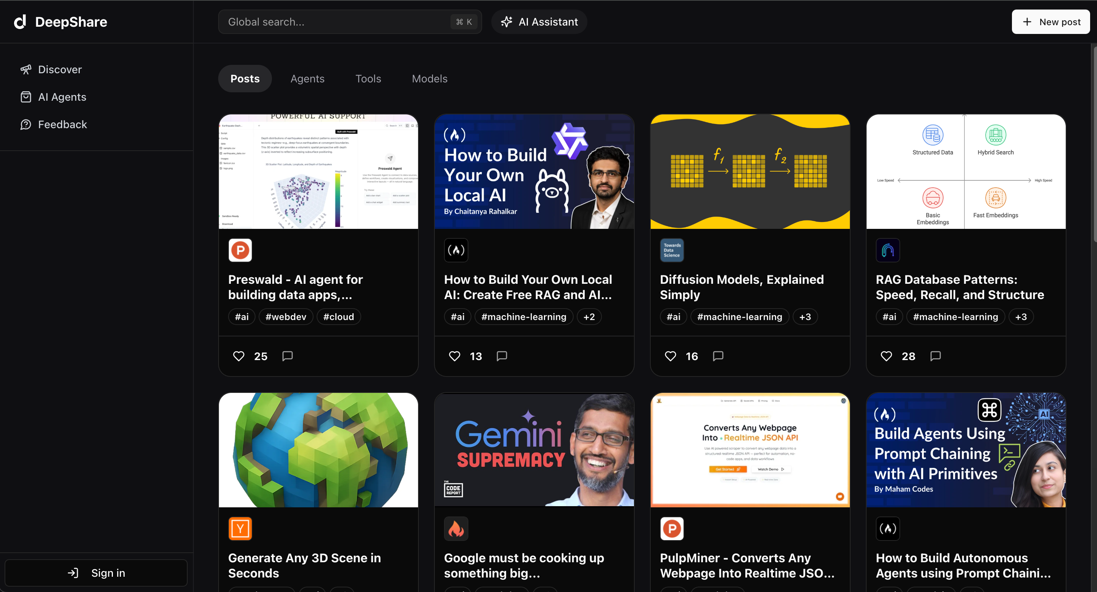Click freeCodeCamp icon on Autonomous Agents card

pos(888,529)
